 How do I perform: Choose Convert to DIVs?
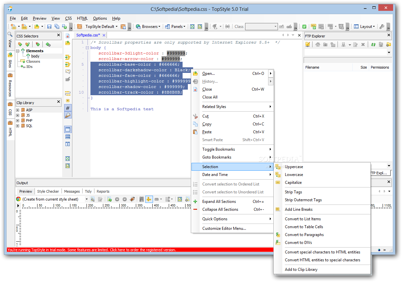(x=298, y=243)
